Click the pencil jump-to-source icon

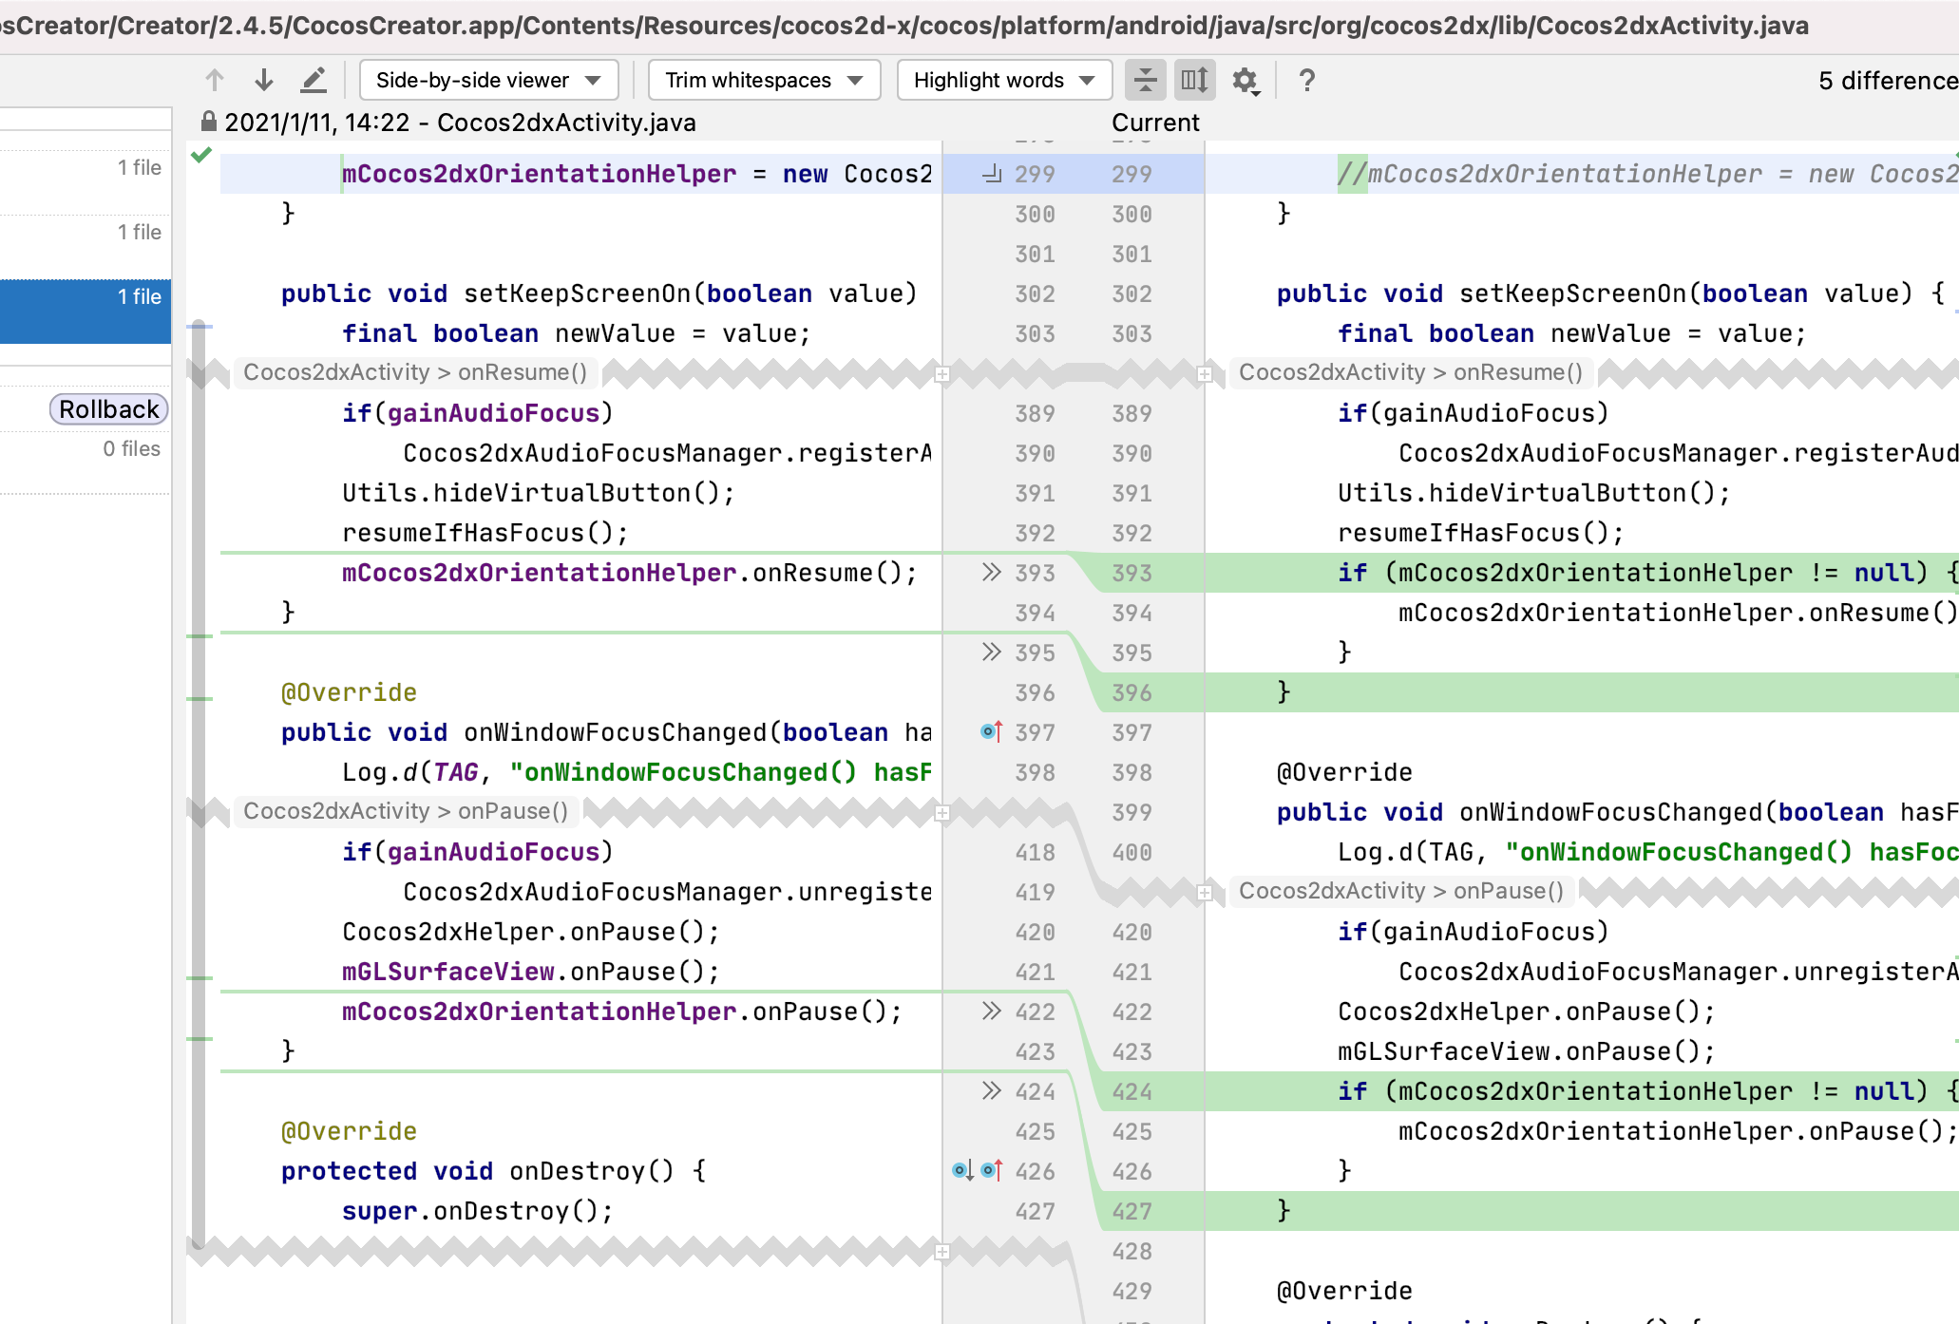tap(314, 81)
